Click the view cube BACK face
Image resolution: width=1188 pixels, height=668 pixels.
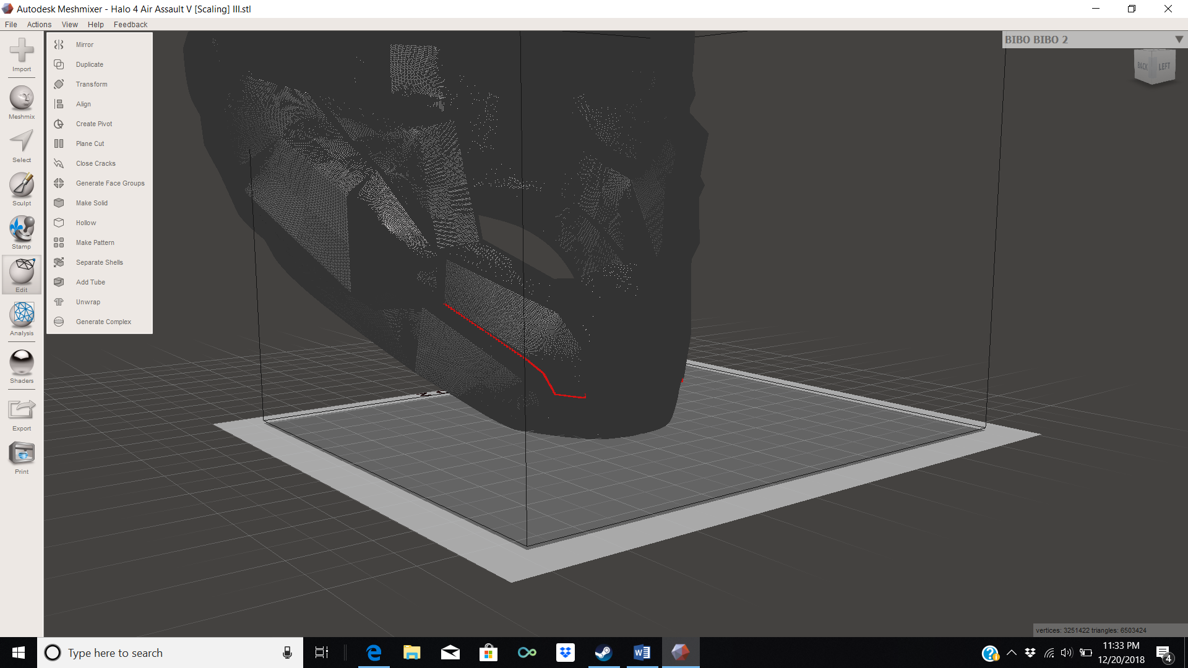tap(1143, 66)
